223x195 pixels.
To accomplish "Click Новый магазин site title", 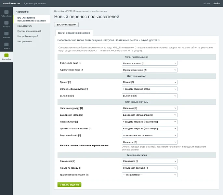I will click(11, 4).
